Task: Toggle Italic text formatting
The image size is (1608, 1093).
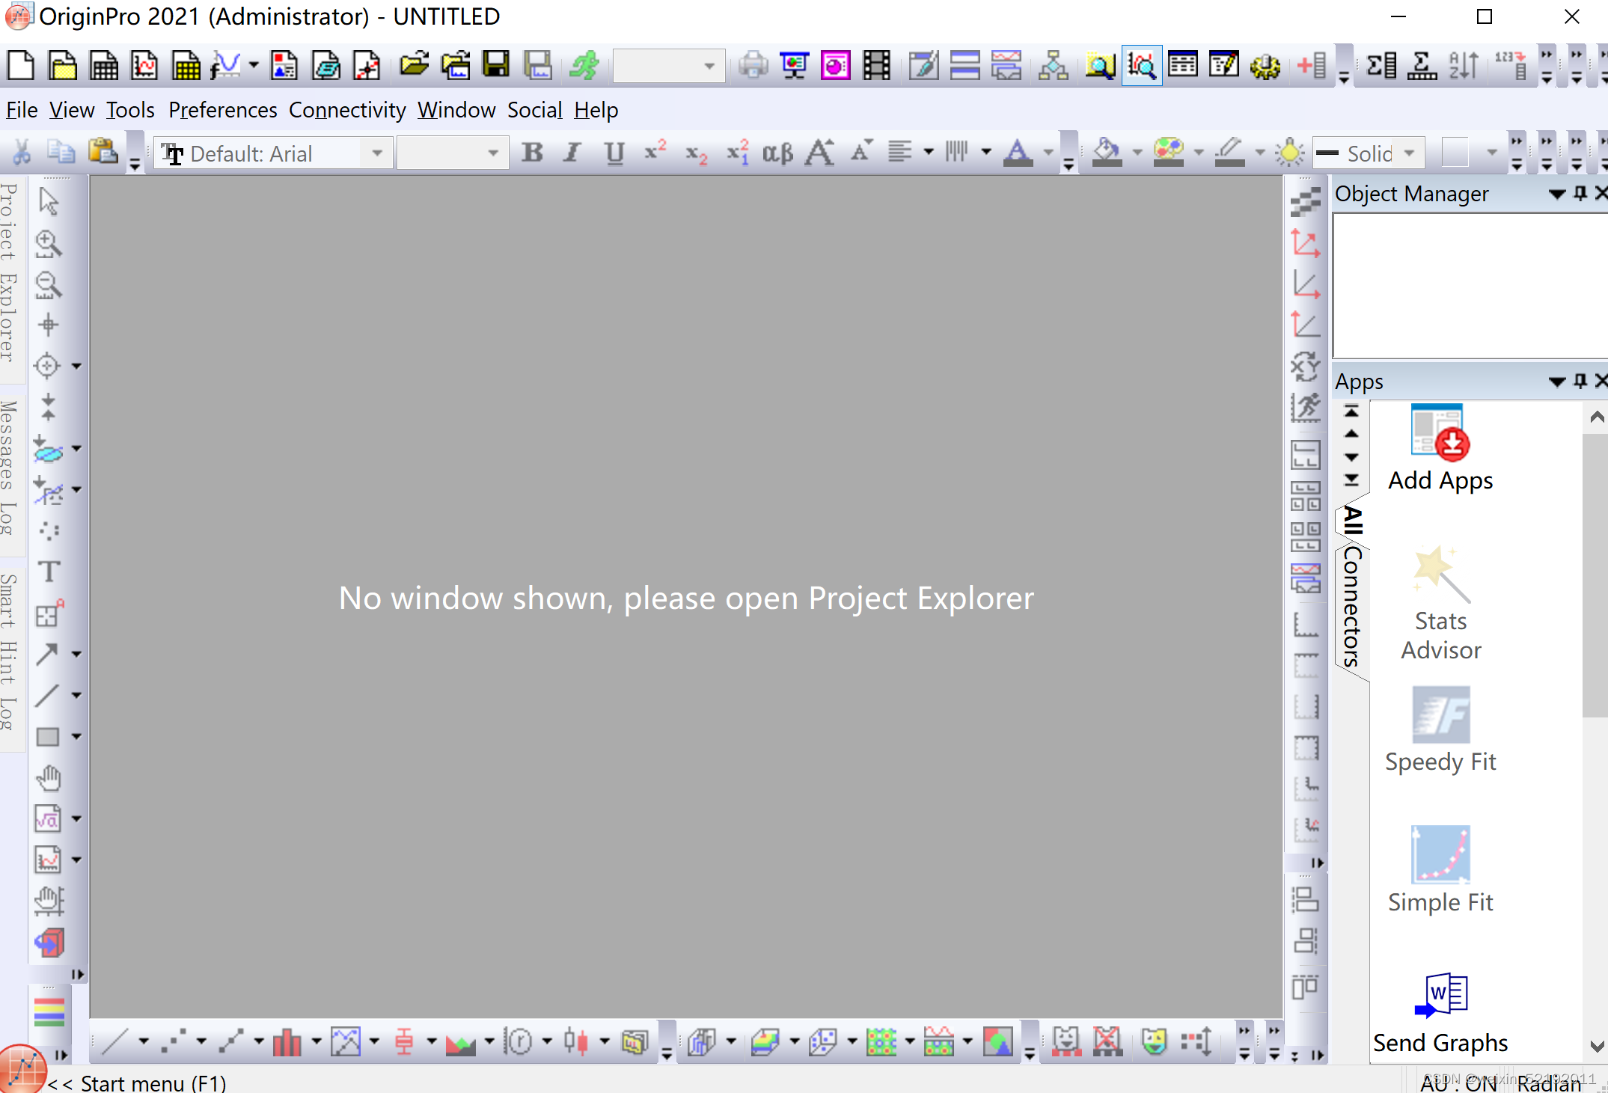Action: click(572, 153)
